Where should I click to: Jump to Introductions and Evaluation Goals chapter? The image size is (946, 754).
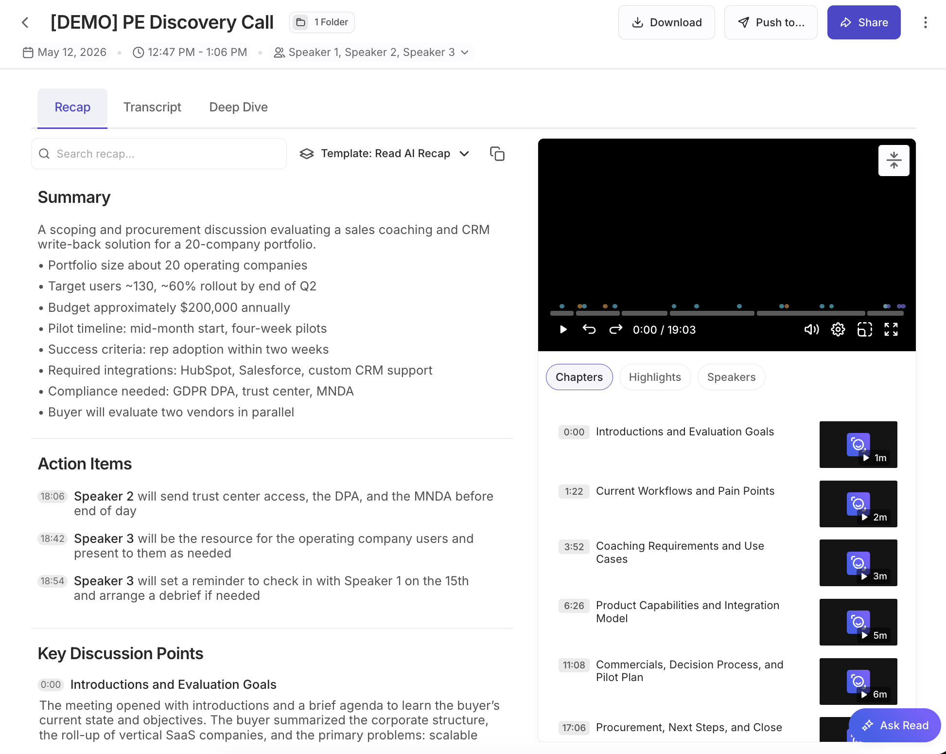click(x=684, y=432)
